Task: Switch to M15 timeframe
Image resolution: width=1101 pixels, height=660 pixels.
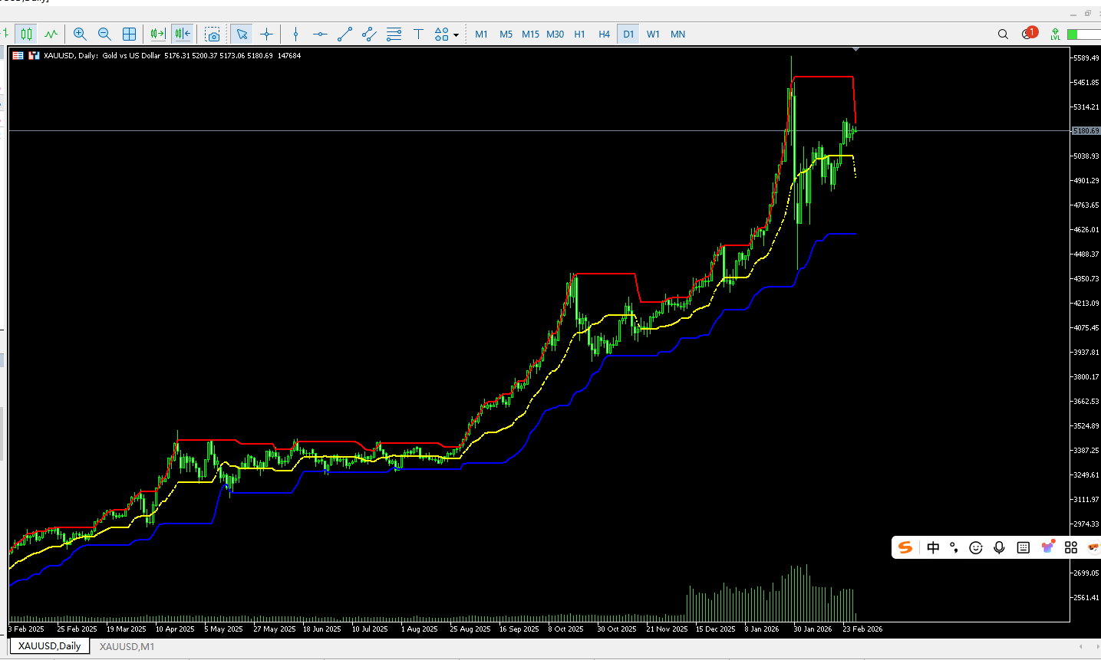Action: 530,34
